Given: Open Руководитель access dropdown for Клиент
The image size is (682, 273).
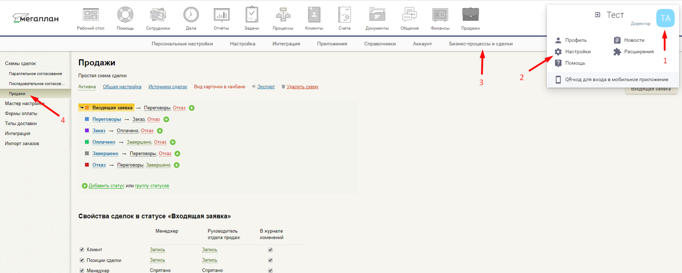Looking at the screenshot, I should 209,249.
